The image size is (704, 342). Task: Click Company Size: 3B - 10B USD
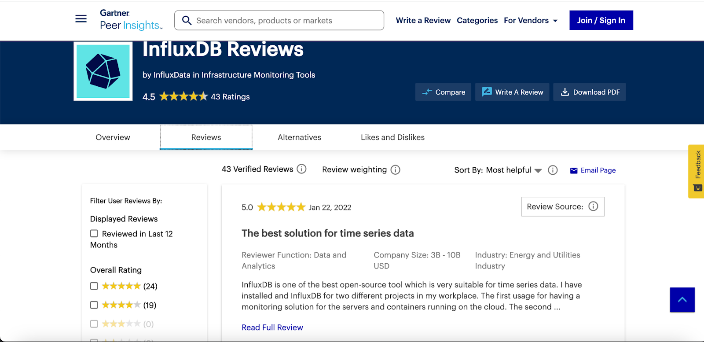click(x=417, y=261)
